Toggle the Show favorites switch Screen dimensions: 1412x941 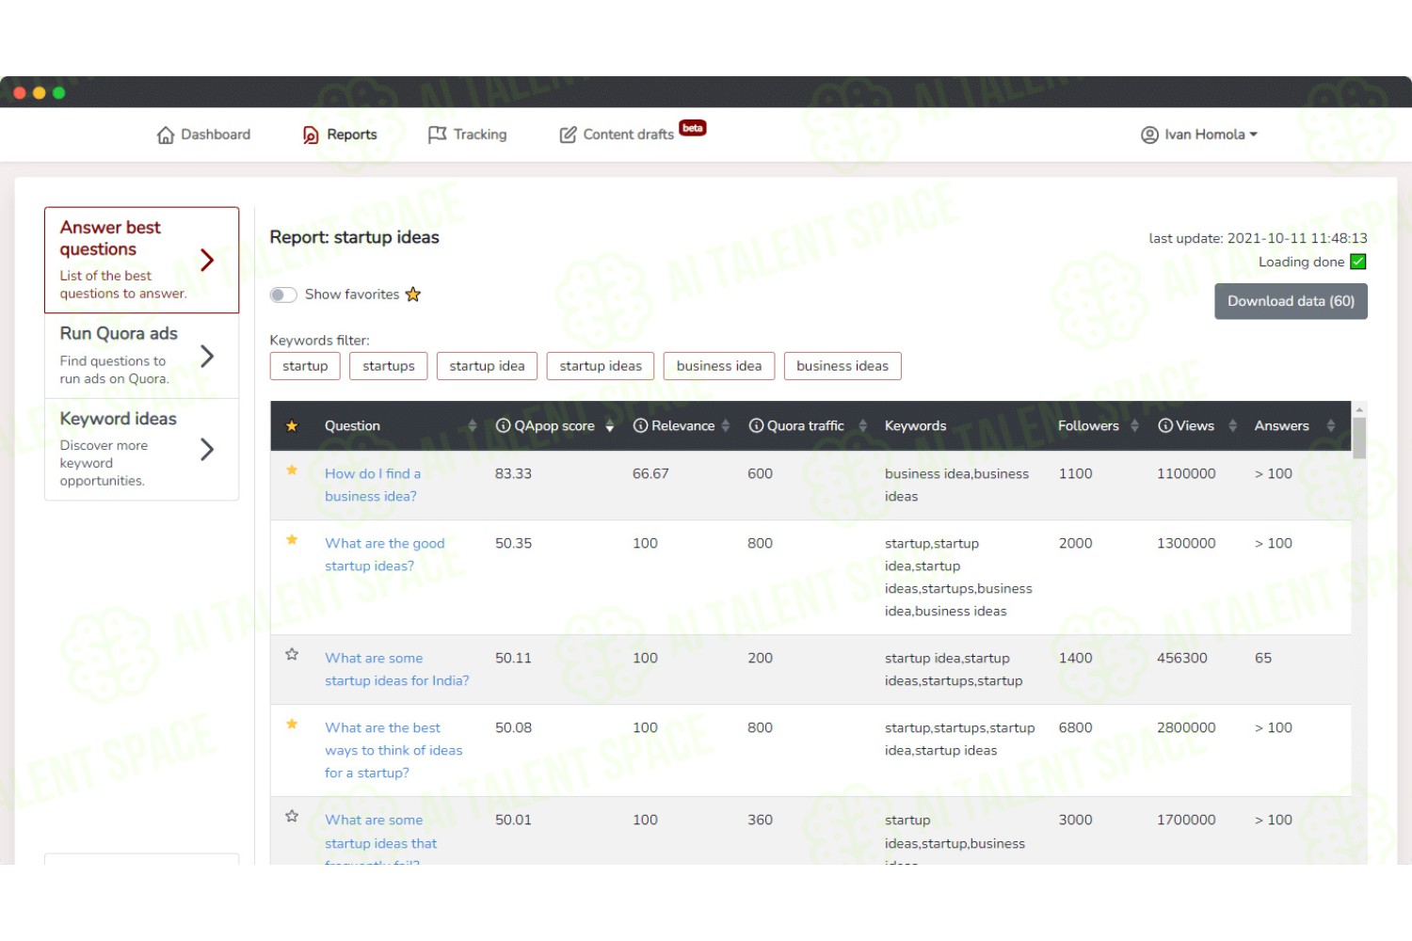coord(283,295)
